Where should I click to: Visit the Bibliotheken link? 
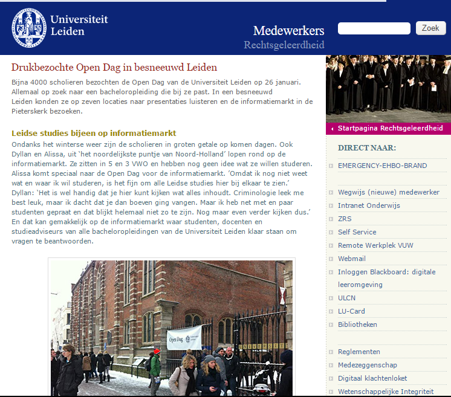pyautogui.click(x=357, y=324)
